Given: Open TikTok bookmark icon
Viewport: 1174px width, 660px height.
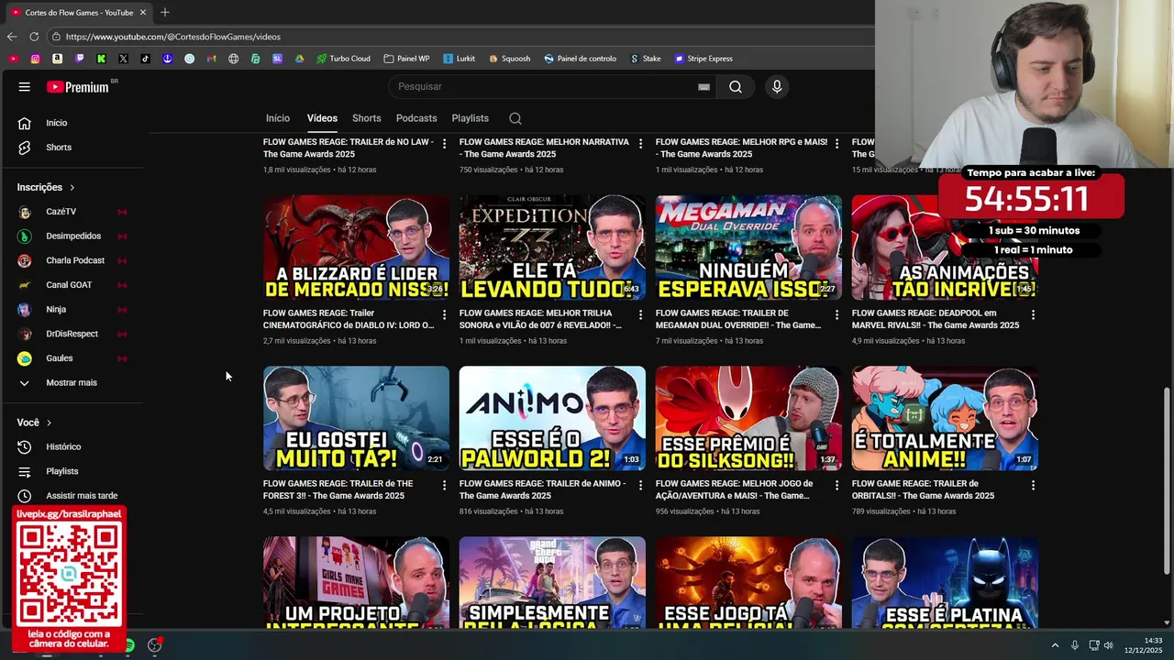Looking at the screenshot, I should tap(145, 59).
